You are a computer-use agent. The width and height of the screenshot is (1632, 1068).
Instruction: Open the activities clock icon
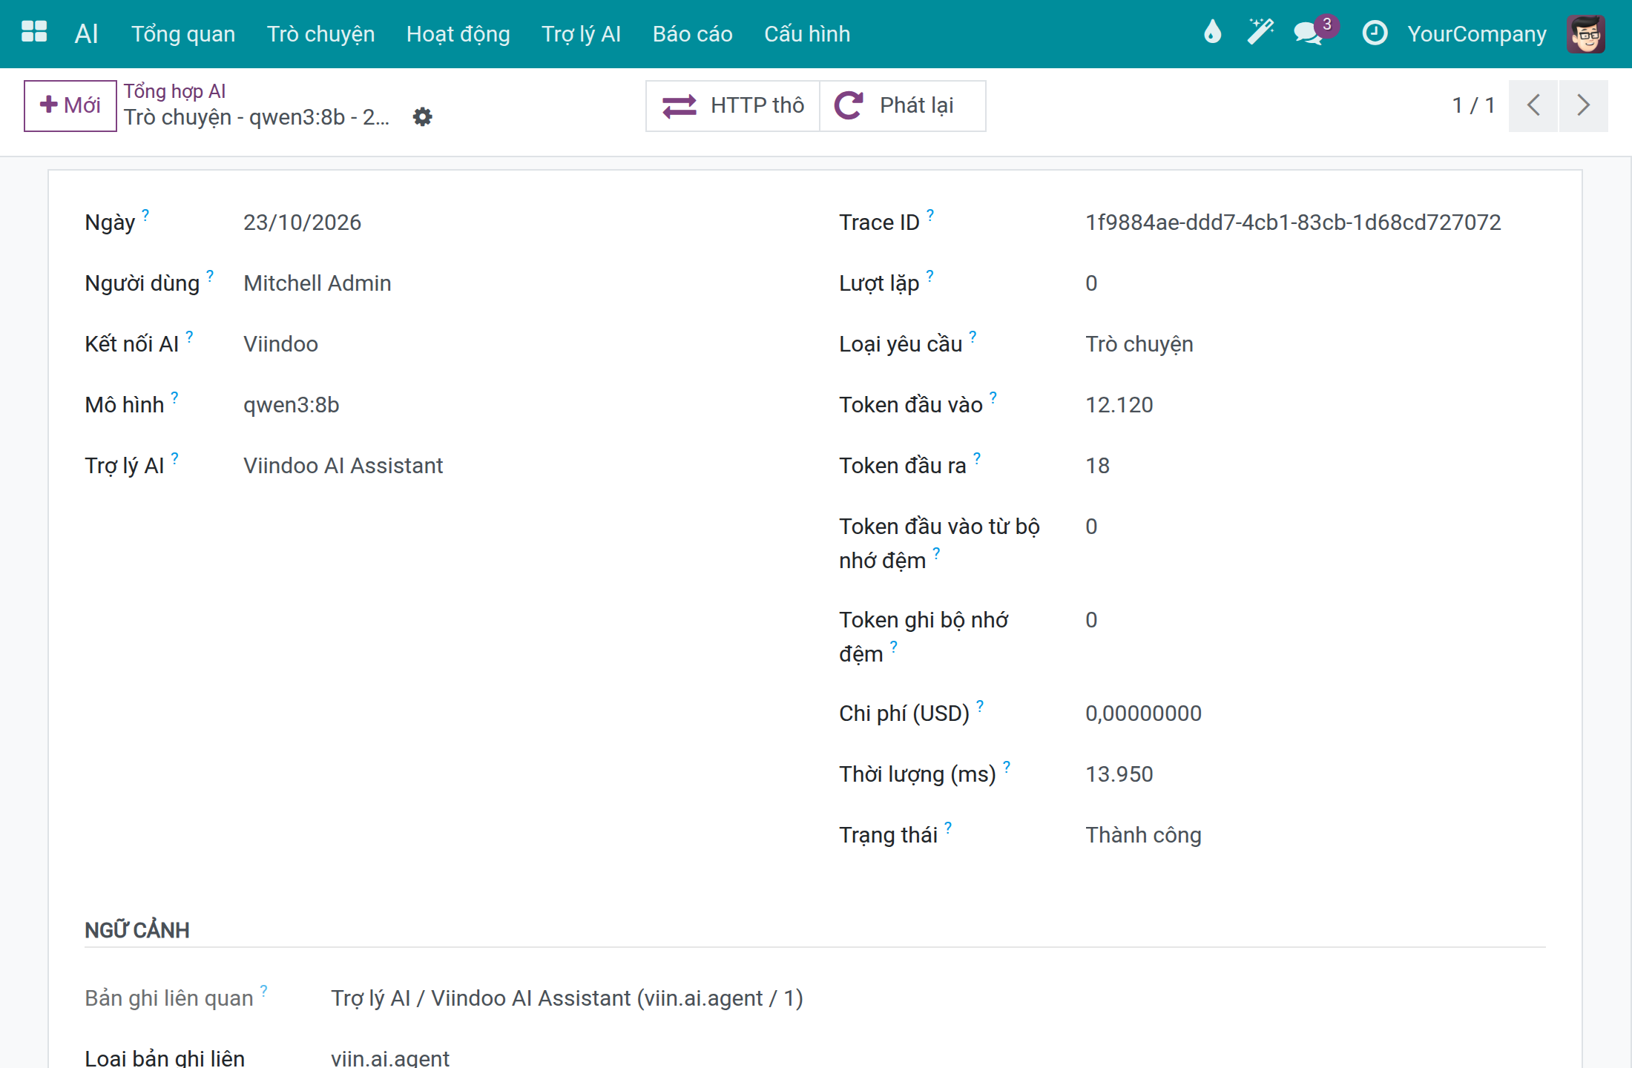pos(1375,33)
